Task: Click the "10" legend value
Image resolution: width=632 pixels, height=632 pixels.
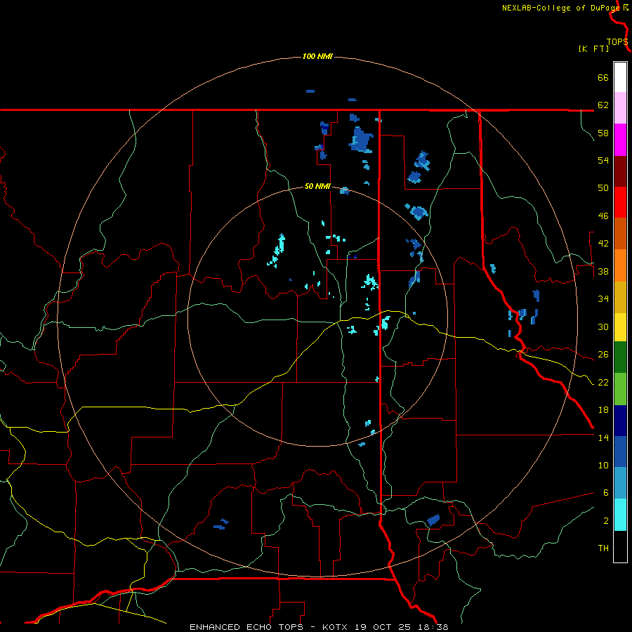Action: tap(603, 466)
